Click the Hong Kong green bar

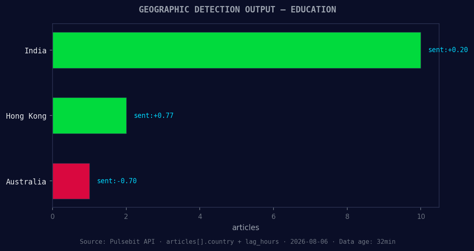[x=89, y=115]
